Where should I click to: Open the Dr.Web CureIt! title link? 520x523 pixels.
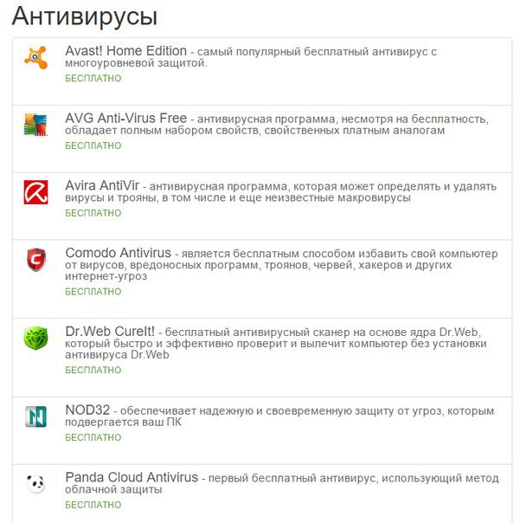pyautogui.click(x=110, y=332)
